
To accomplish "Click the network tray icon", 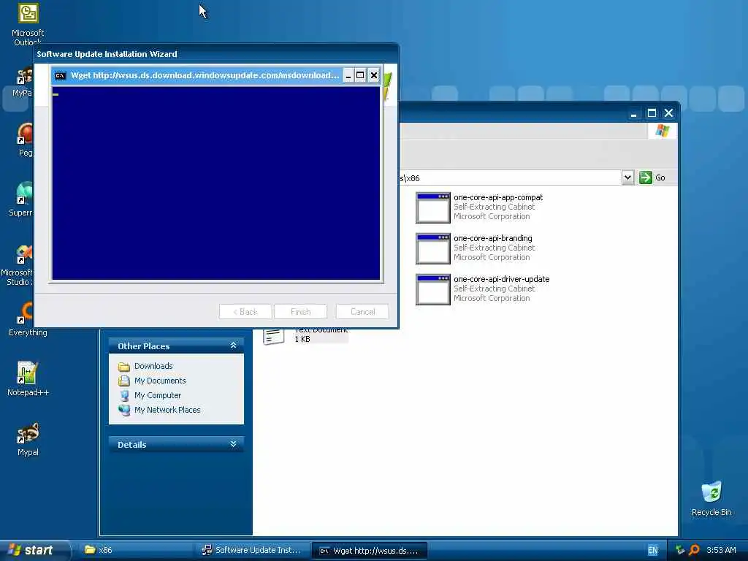I will tap(680, 550).
